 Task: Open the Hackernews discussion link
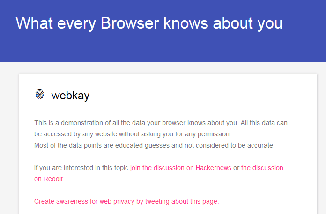click(181, 168)
